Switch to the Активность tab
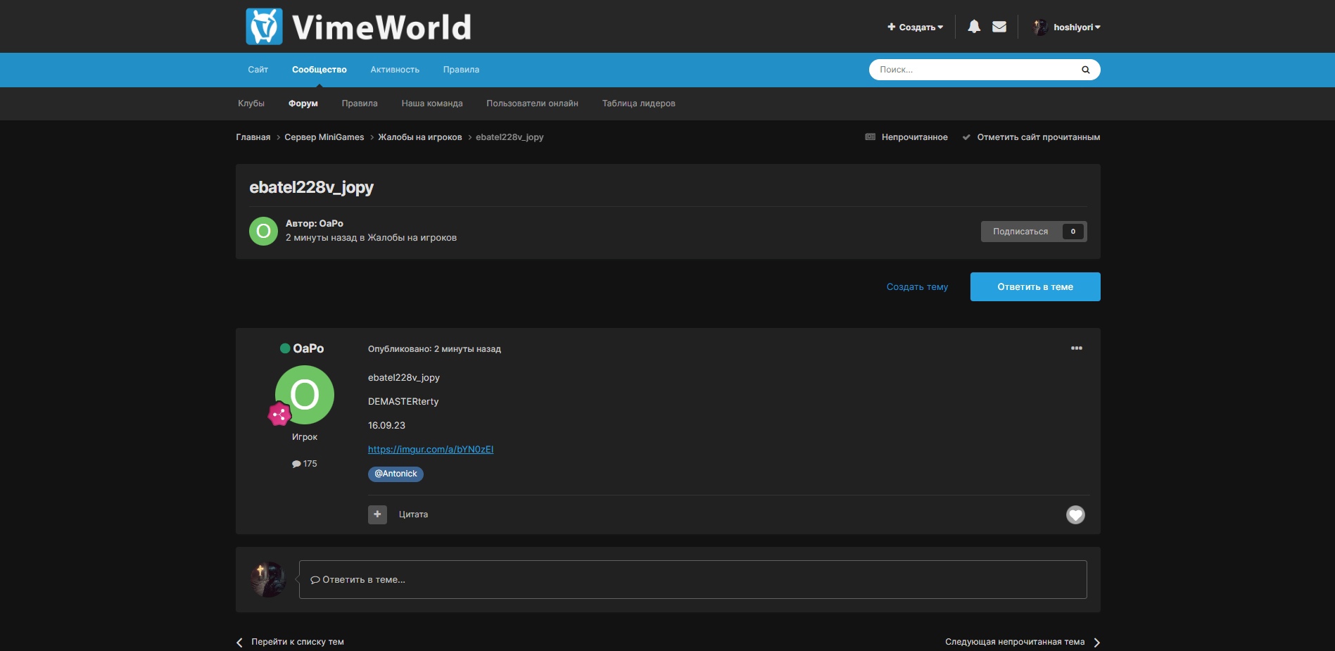The image size is (1335, 651). (x=395, y=70)
